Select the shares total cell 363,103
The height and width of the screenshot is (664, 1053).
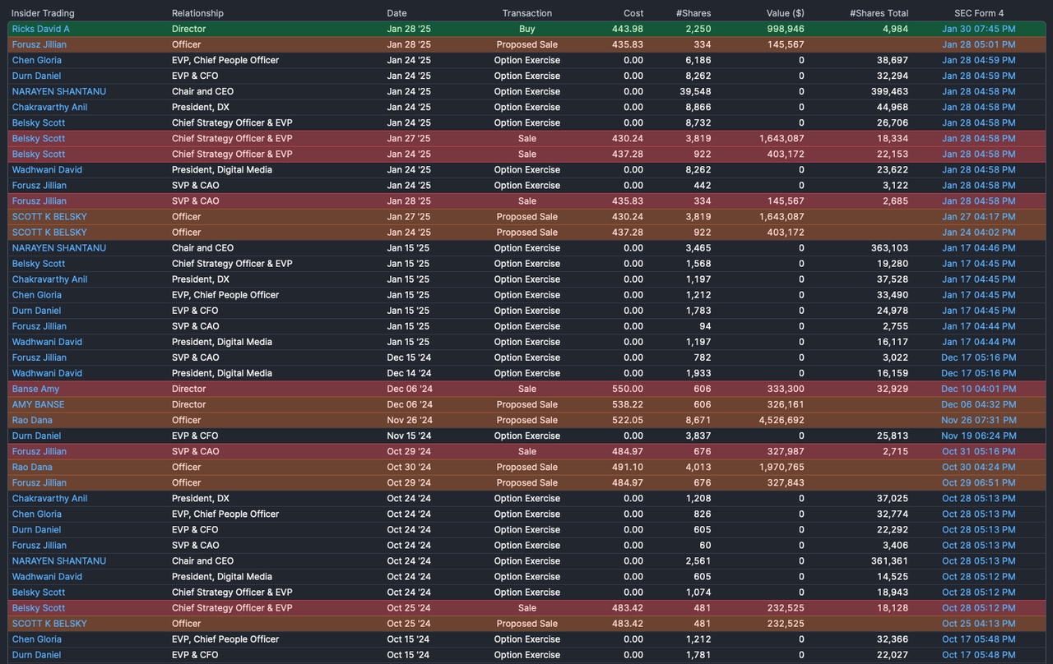[889, 247]
